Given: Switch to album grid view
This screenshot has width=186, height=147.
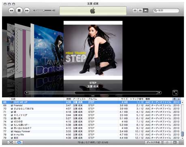Looking at the screenshot, I should click(x=140, y=11).
